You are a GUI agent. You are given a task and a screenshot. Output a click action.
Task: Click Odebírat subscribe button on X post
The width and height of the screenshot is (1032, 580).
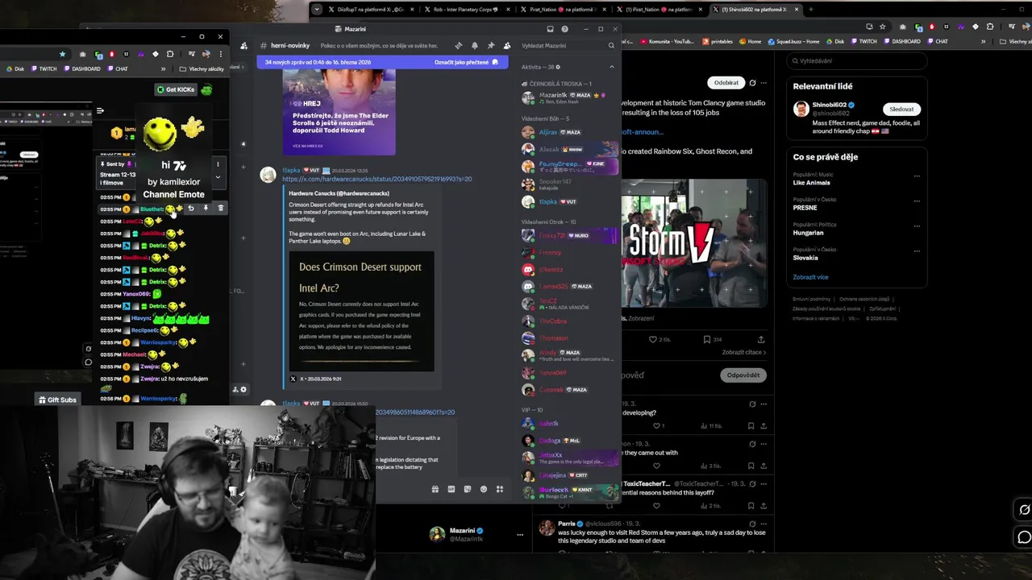click(726, 82)
